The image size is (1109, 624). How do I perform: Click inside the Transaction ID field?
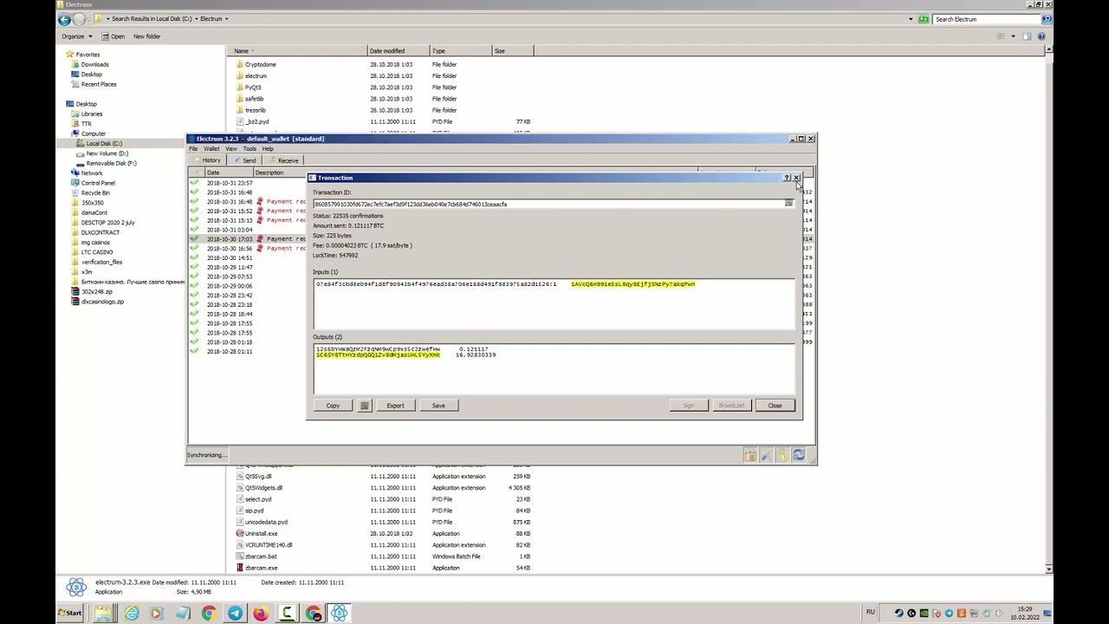546,205
